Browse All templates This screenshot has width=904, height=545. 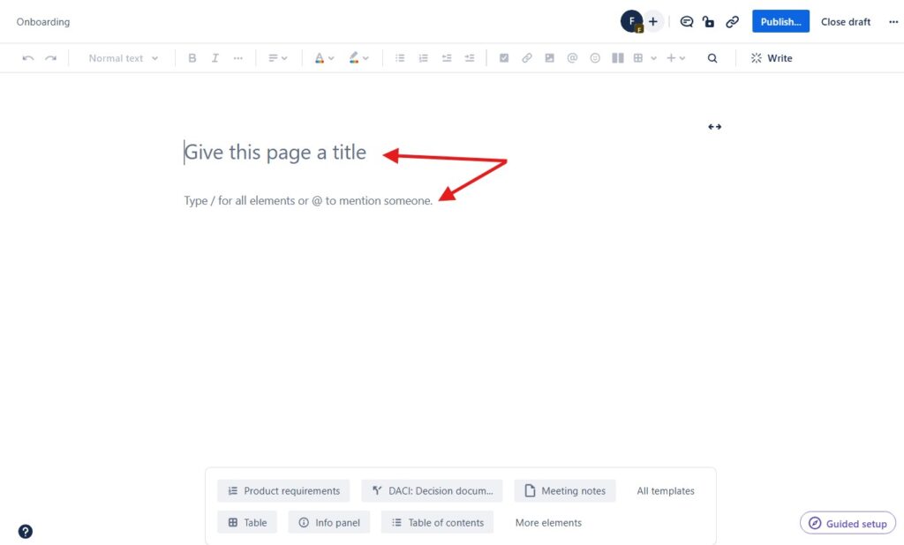click(x=664, y=490)
